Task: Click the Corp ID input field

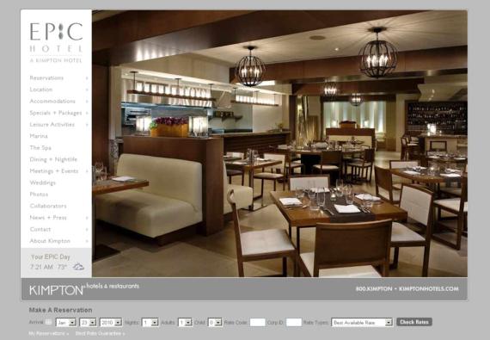Action: (x=294, y=322)
